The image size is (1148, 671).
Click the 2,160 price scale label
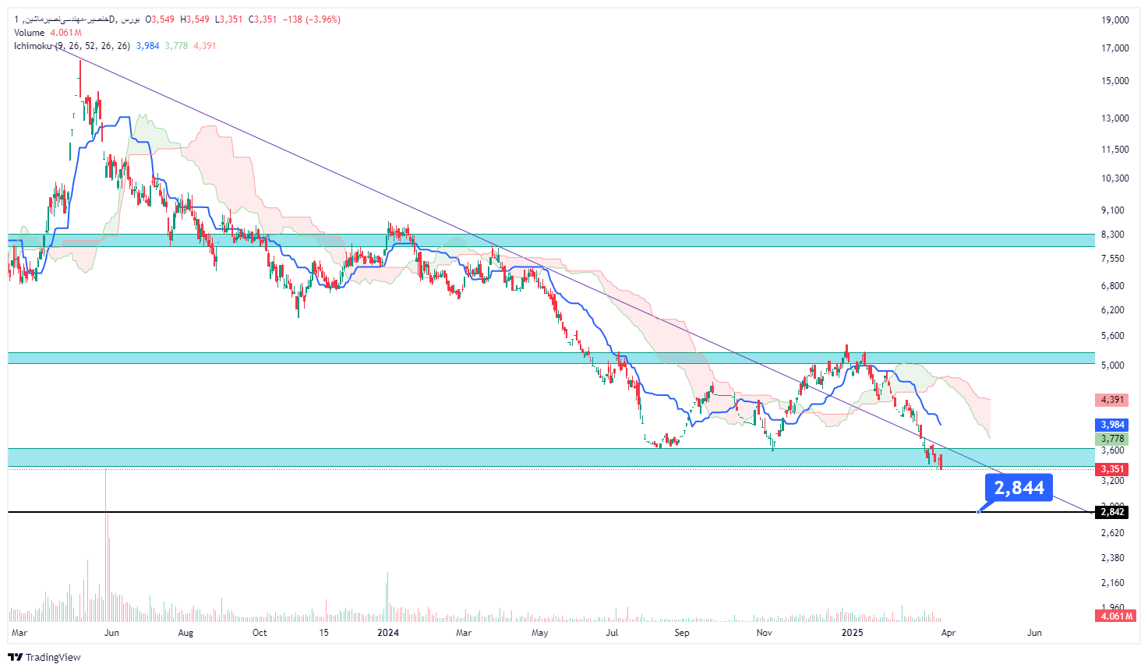(1113, 583)
